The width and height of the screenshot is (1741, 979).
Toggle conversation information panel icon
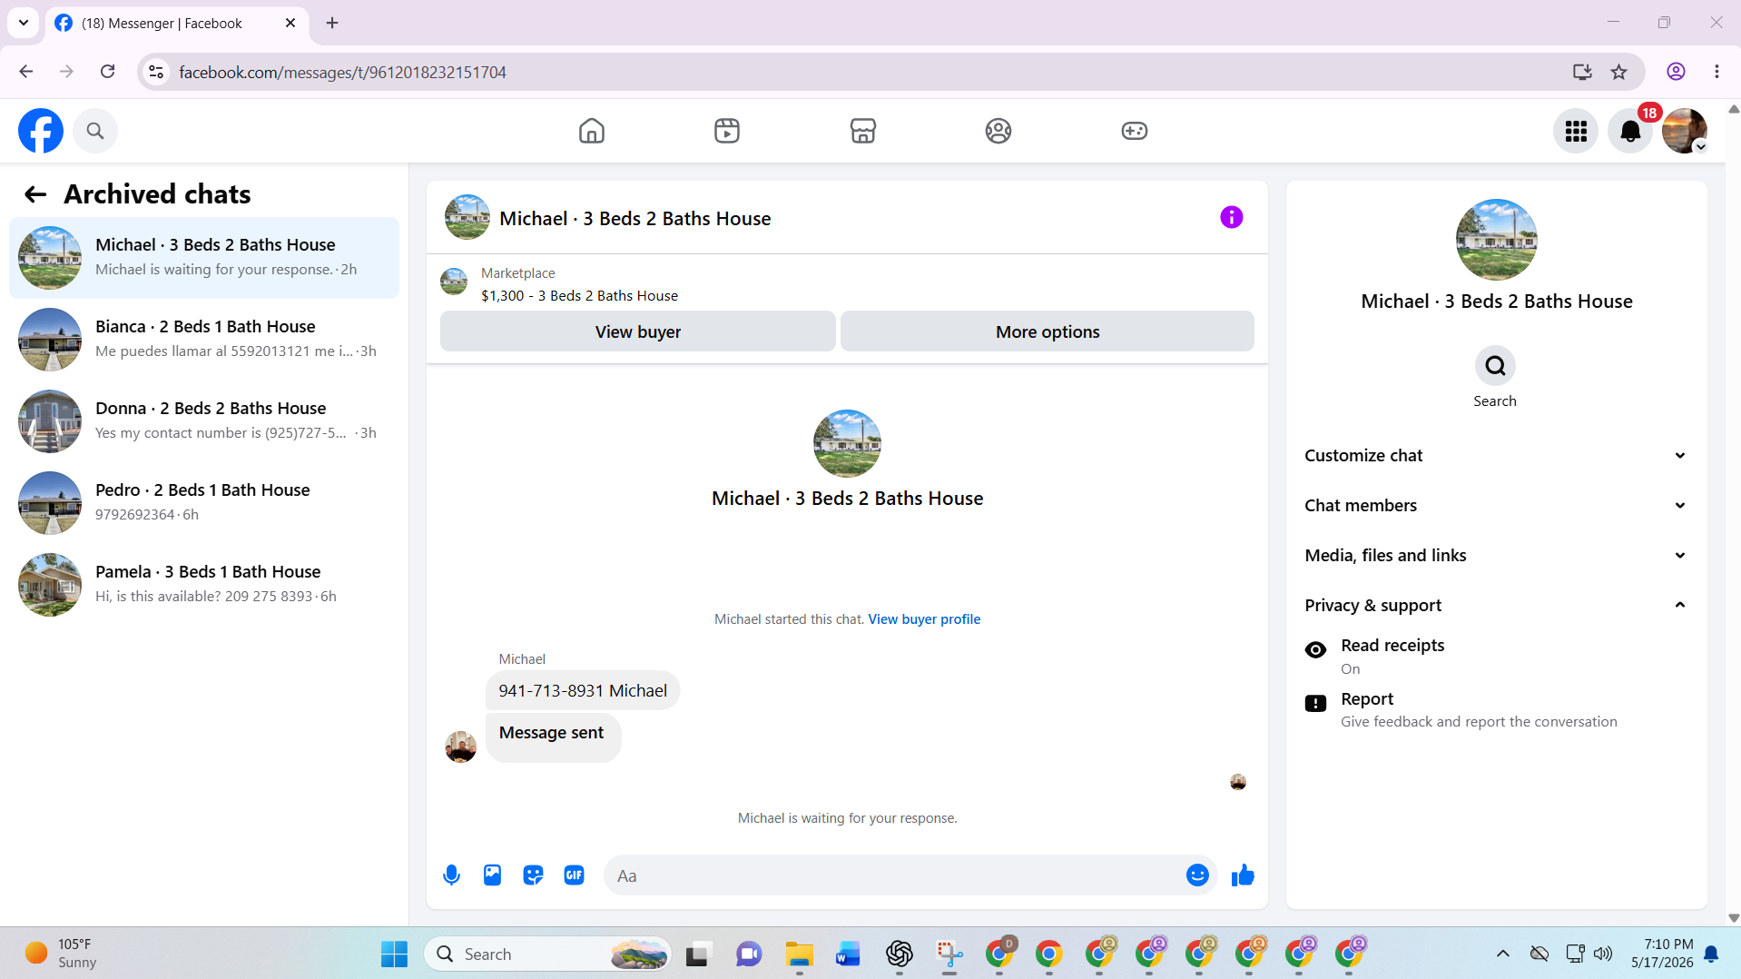coord(1232,217)
